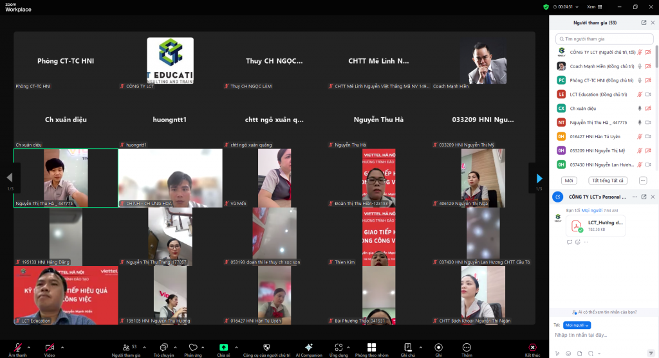This screenshot has width=659, height=358.
Task: Start recording with the Ghi button
Action: [x=438, y=349]
